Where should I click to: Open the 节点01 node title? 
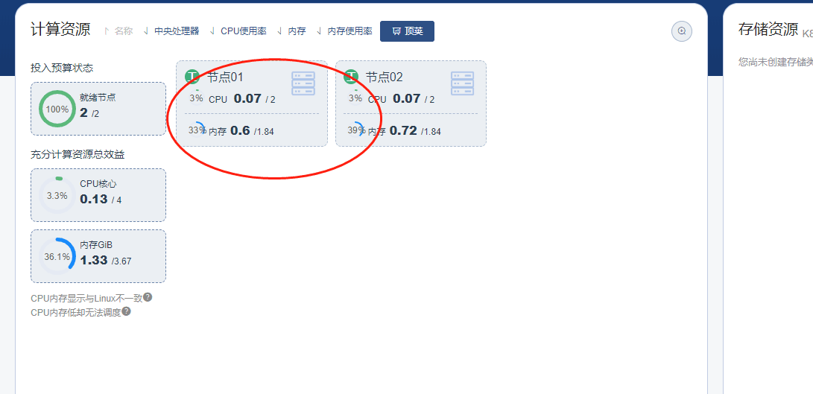coord(225,77)
